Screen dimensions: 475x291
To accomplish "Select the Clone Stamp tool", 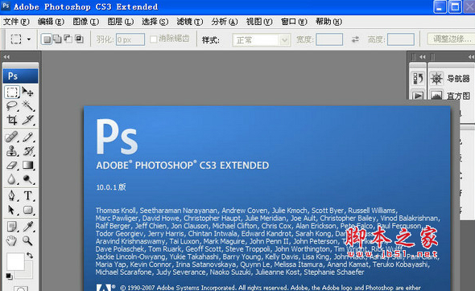I will point(12,150).
